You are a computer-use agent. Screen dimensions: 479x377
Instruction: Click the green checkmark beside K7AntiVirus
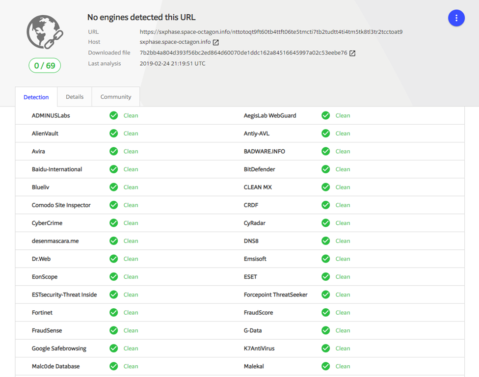[326, 349]
